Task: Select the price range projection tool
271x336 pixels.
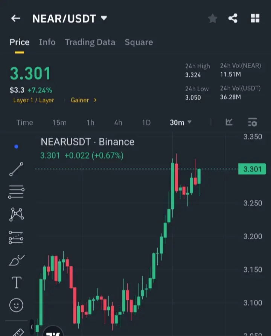Action: pyautogui.click(x=16, y=237)
